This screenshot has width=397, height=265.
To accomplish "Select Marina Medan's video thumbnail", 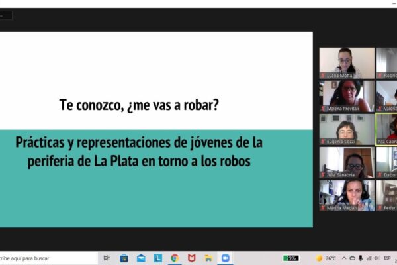I will (347, 195).
